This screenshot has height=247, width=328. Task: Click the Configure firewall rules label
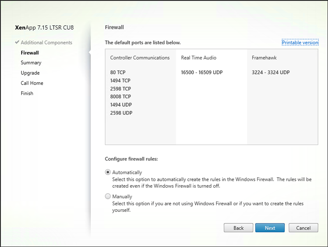coord(131,159)
